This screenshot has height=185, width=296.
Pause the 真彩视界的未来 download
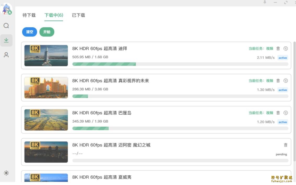click(x=286, y=81)
